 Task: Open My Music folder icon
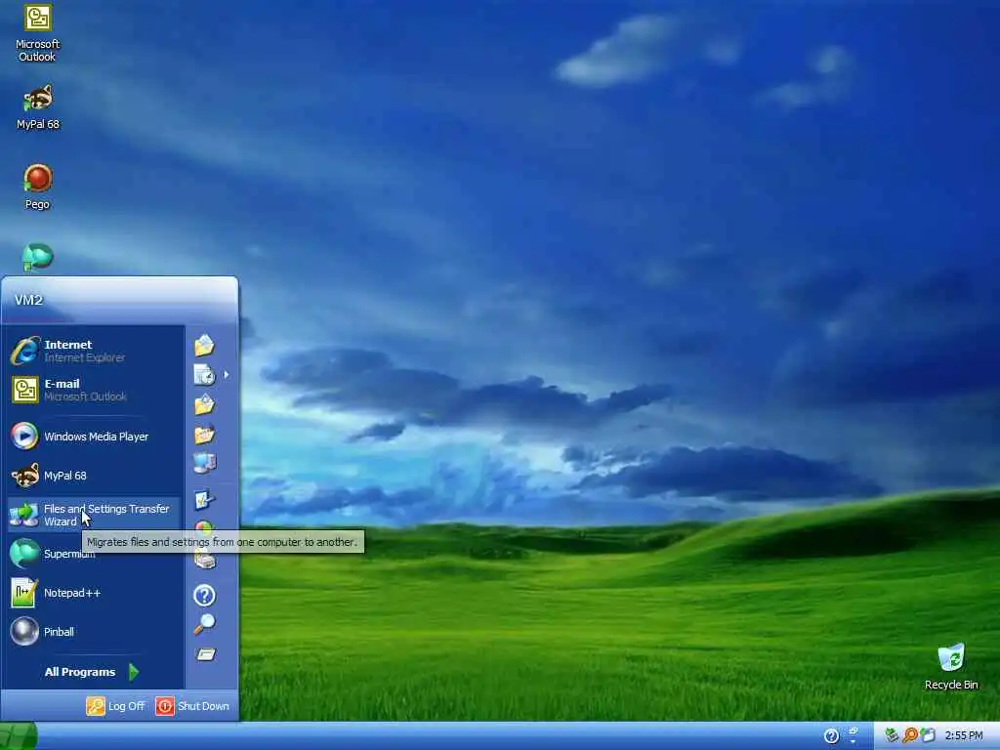[x=204, y=434]
